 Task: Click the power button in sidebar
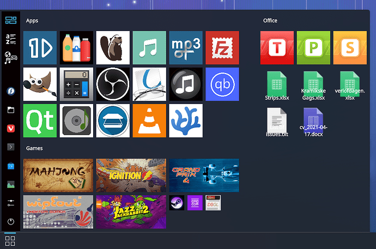click(x=10, y=222)
